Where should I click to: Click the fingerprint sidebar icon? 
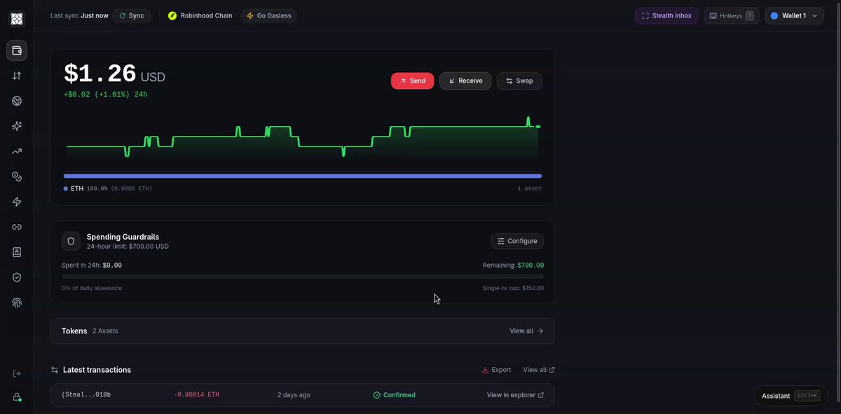point(17,303)
